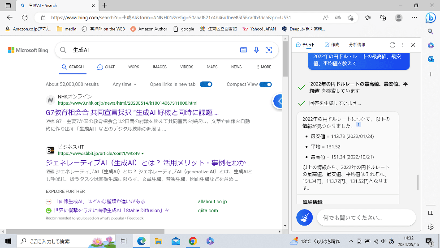
Task: Select the チャット tab in chat pane
Action: click(x=305, y=45)
